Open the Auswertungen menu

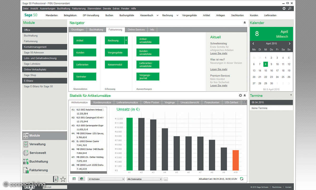tap(47, 8)
